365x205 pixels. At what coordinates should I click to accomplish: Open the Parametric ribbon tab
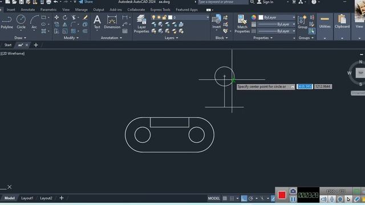48,10
